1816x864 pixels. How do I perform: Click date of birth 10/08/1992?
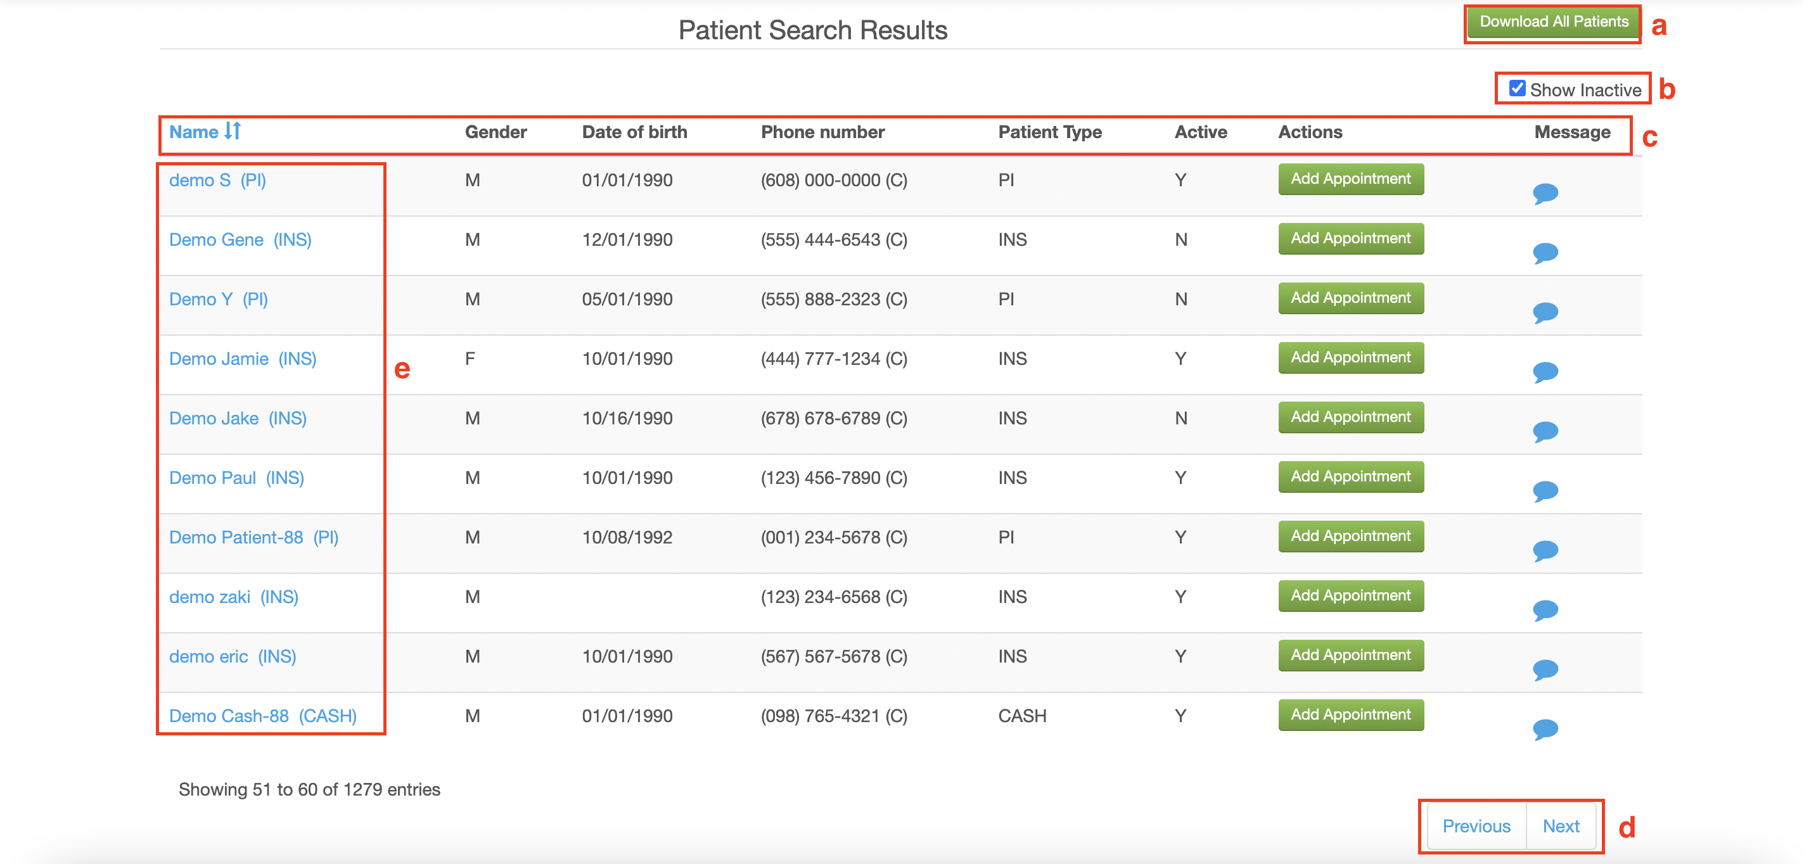coord(627,538)
